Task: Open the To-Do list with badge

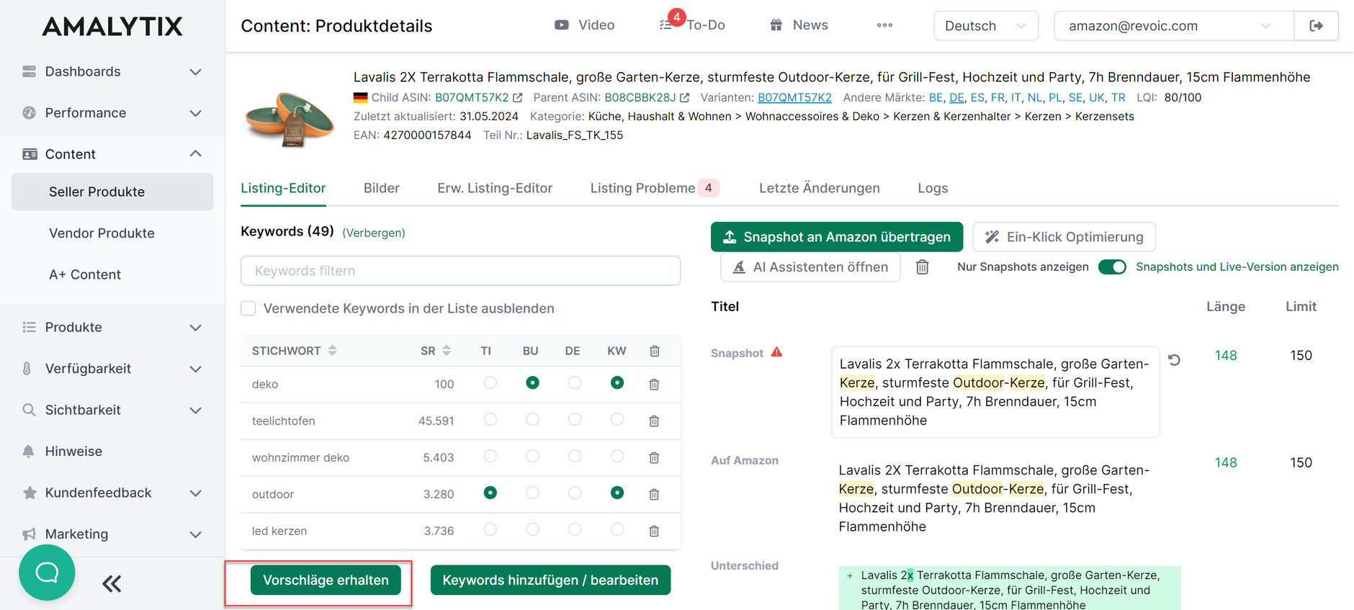Action: [692, 25]
